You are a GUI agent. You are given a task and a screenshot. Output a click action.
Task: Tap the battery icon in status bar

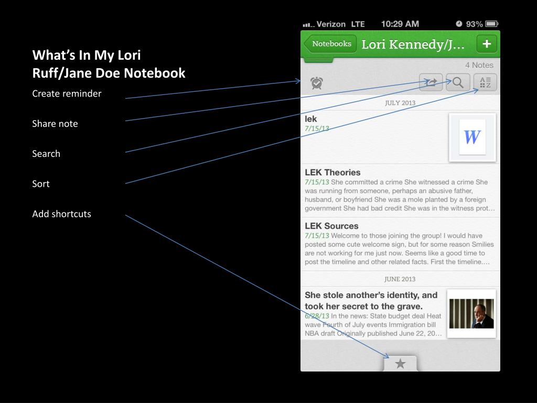coord(492,24)
